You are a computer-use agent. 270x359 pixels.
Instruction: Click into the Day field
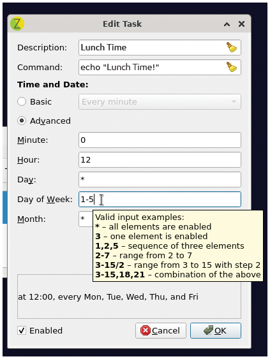160,180
